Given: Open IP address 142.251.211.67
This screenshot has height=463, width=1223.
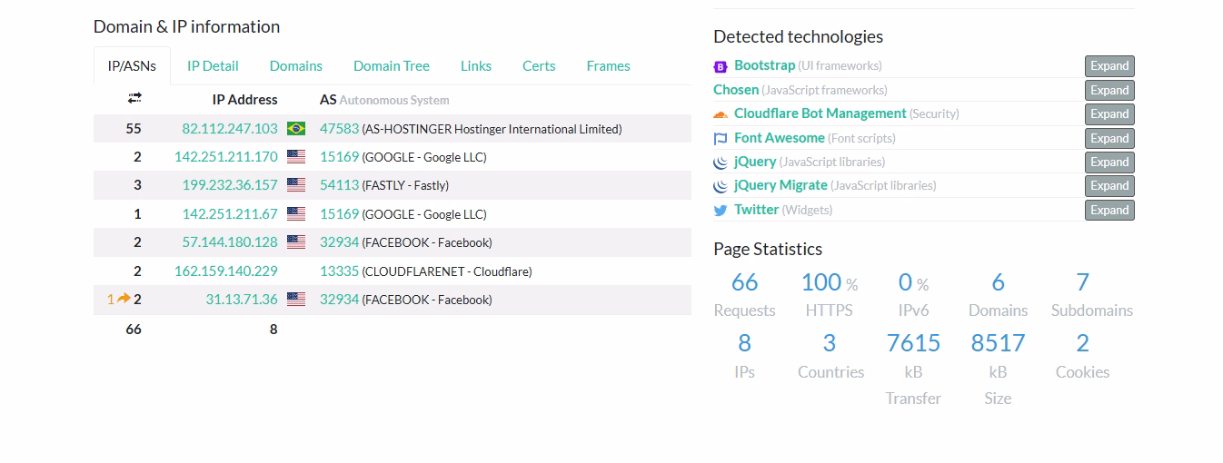Looking at the screenshot, I should point(230,214).
